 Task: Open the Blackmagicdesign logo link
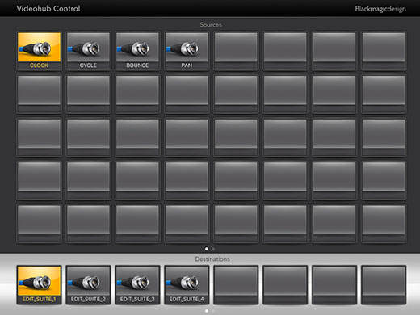pos(380,9)
